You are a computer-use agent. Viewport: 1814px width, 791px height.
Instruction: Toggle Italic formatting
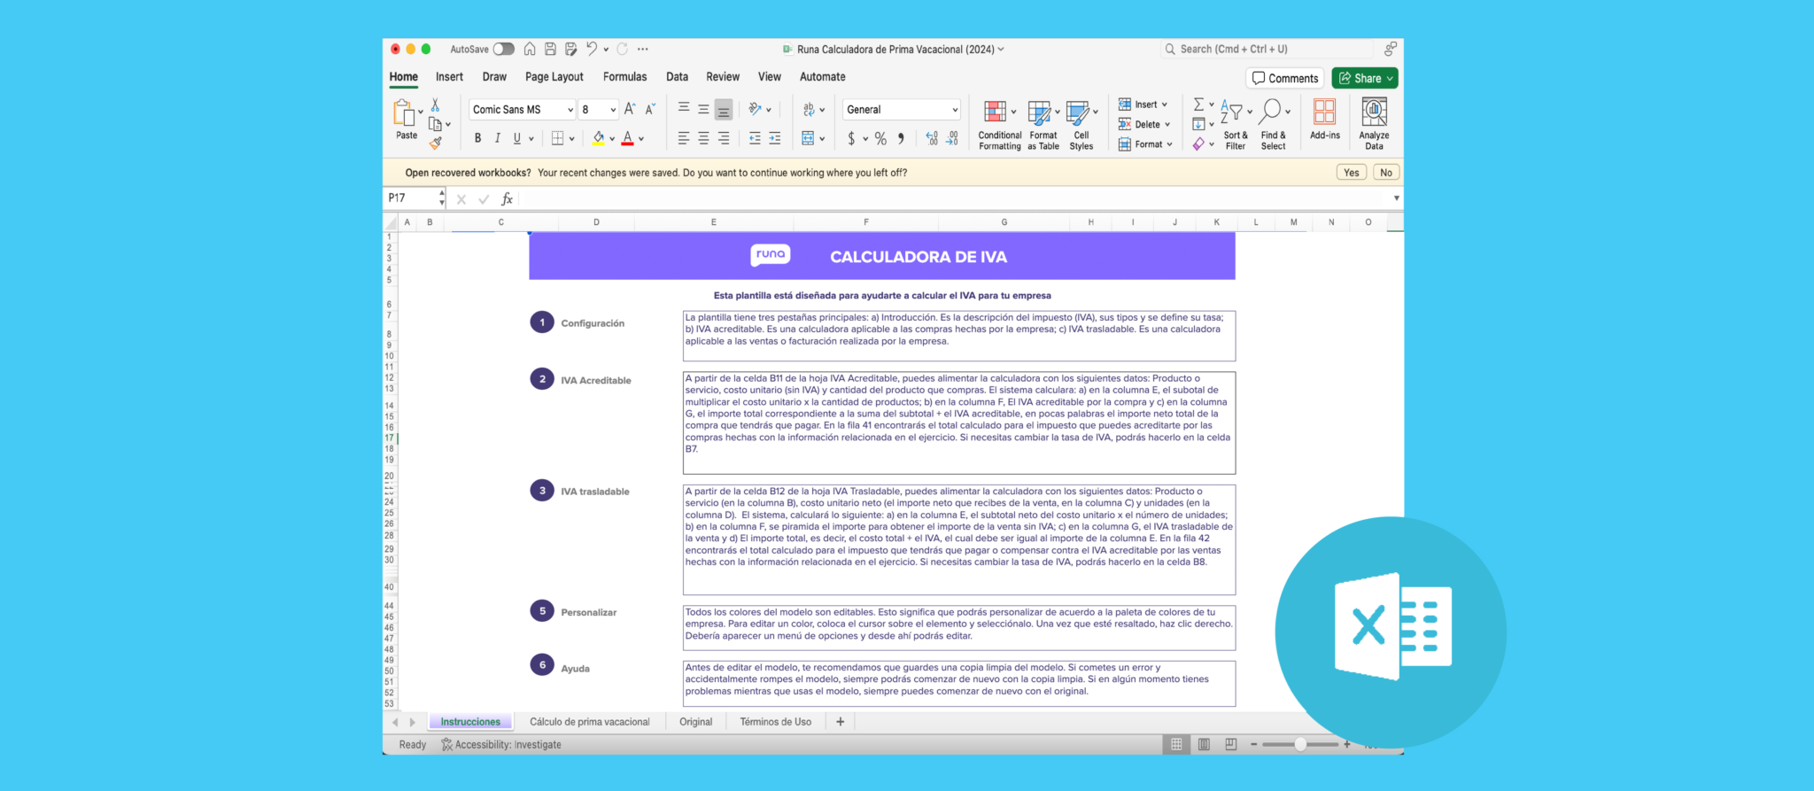click(497, 138)
